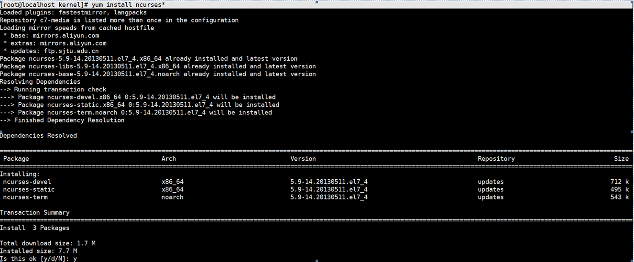Click the 'Installing:' label
The height and width of the screenshot is (262, 634).
pyautogui.click(x=20, y=174)
